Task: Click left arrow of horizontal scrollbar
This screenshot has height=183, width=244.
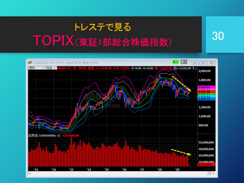Action: [x=30, y=173]
